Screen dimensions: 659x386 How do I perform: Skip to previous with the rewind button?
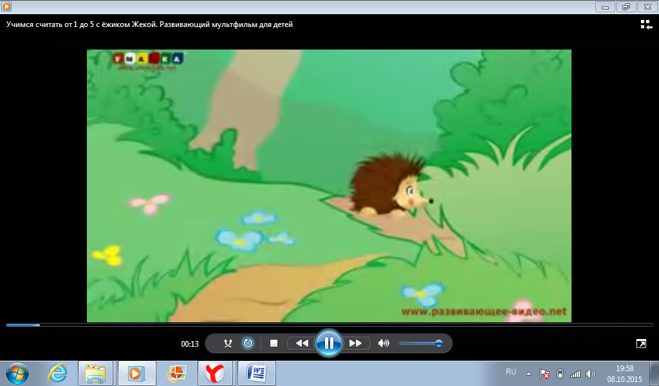click(301, 343)
